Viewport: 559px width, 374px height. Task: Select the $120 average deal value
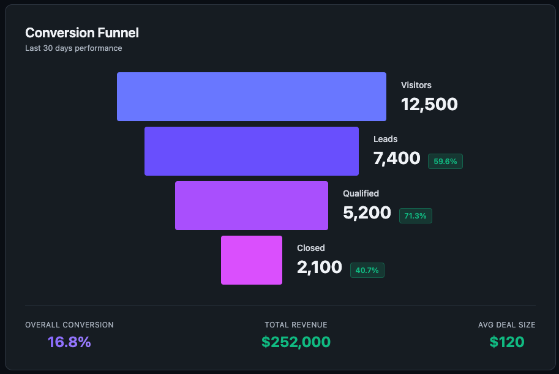506,342
